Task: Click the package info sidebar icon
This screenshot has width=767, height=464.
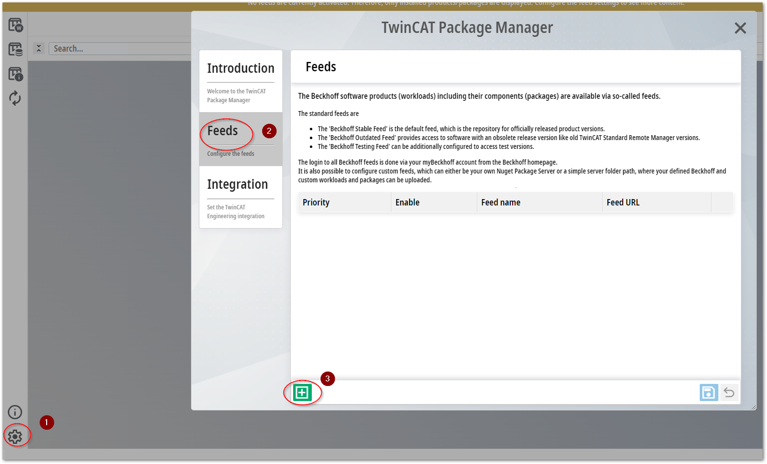Action: tap(15, 74)
